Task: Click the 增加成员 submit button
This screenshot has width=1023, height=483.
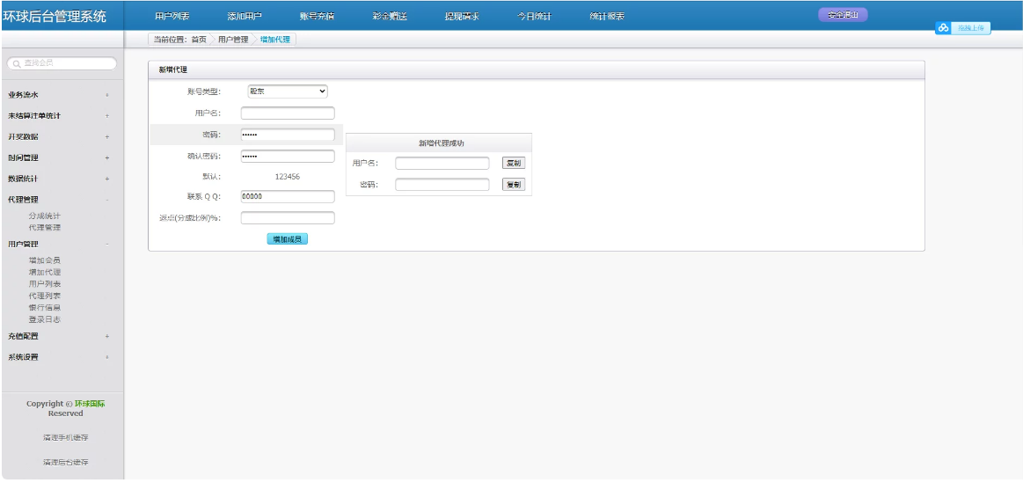Action: tap(288, 238)
